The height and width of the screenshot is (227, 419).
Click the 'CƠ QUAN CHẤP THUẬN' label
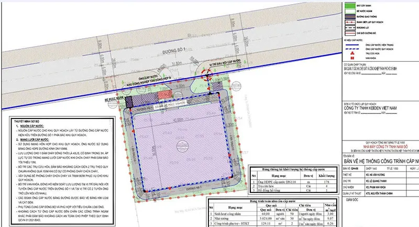[355, 64]
